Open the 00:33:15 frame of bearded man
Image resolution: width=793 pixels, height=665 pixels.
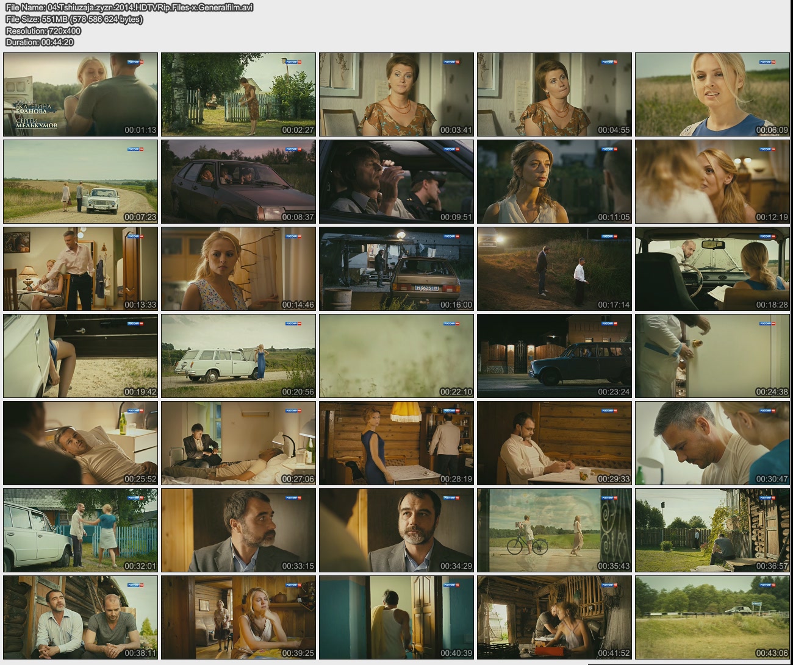click(239, 530)
